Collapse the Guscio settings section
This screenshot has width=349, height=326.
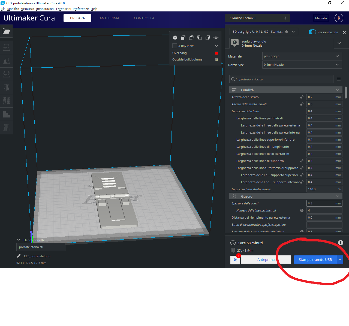(x=286, y=196)
